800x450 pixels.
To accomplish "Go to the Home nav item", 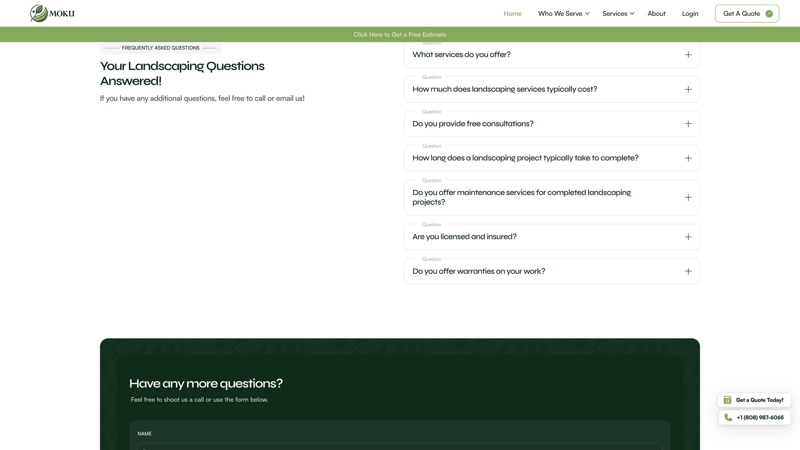I will [x=512, y=14].
